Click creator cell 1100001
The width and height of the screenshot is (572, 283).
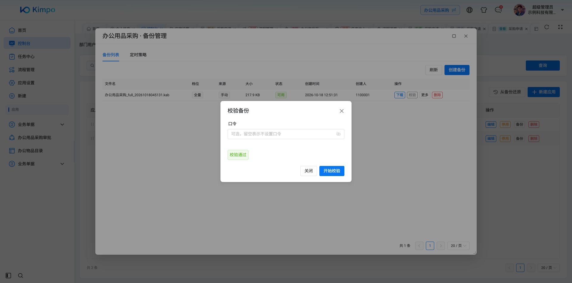tap(363, 95)
